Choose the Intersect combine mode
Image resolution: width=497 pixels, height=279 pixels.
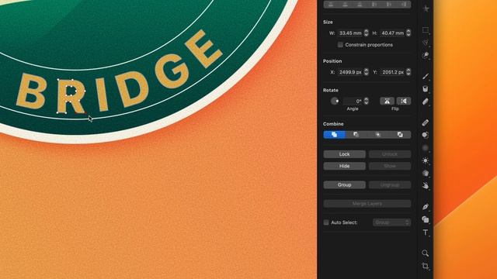pos(378,135)
